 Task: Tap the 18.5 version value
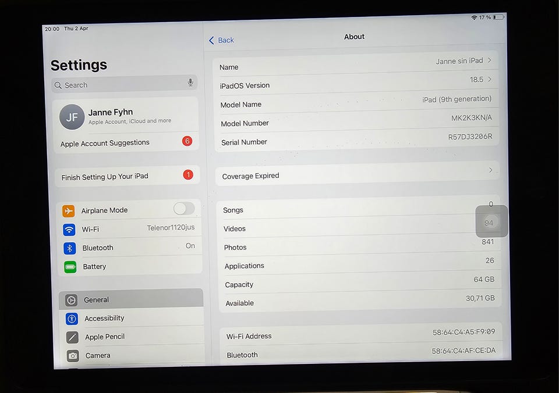(476, 80)
